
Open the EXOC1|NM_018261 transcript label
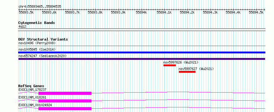coord(32,97)
